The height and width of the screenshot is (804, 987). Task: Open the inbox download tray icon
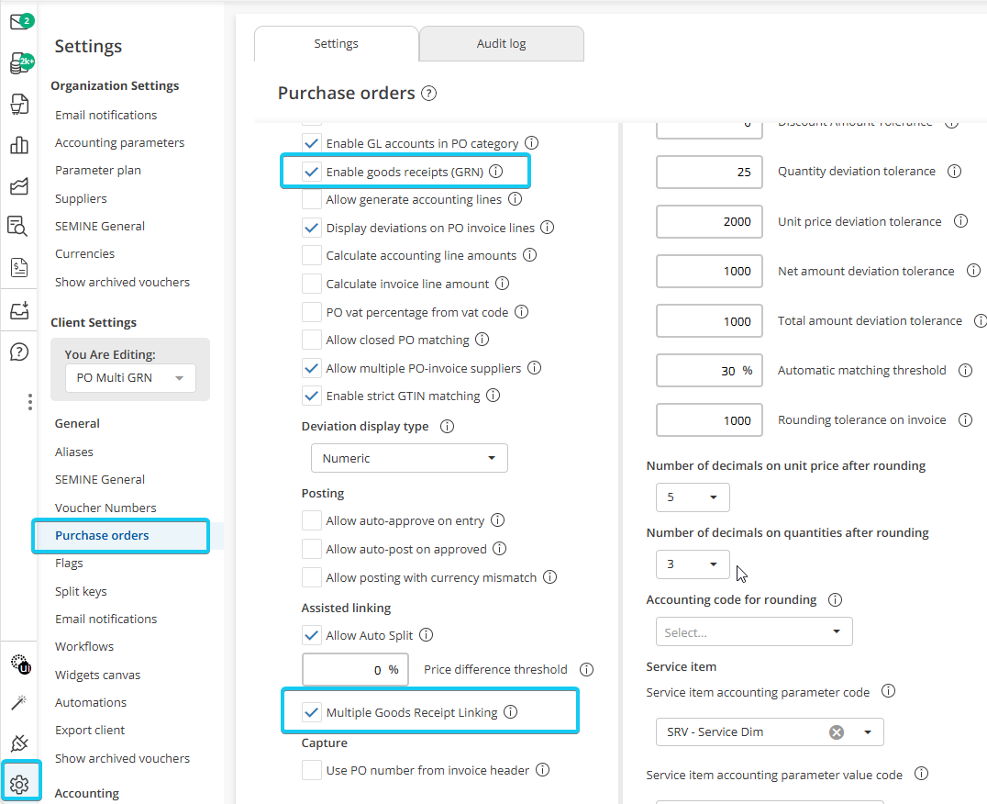coord(19,310)
